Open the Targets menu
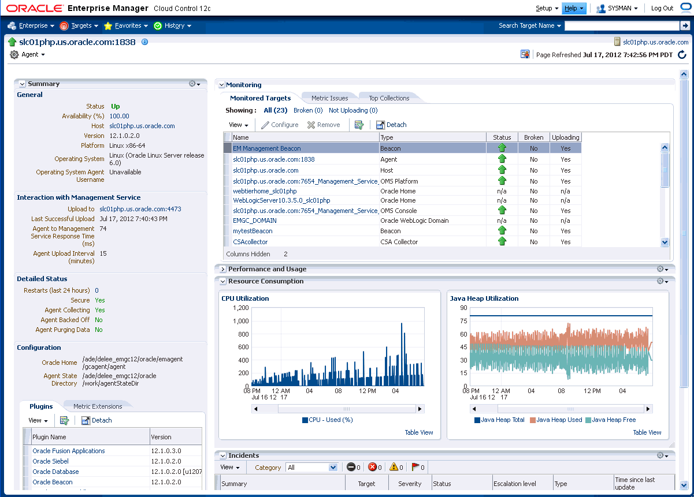Image resolution: width=694 pixels, height=497 pixels. click(79, 25)
